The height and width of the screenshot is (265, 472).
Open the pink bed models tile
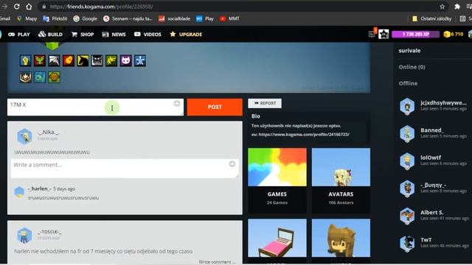pos(277,238)
